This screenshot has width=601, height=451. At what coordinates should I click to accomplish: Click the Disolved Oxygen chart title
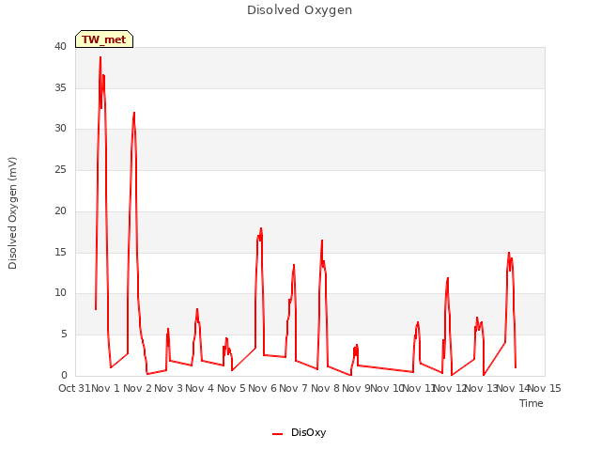click(300, 10)
